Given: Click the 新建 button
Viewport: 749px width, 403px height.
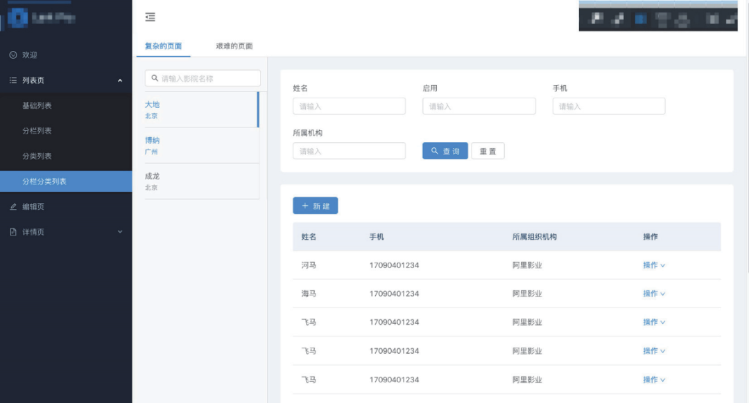Looking at the screenshot, I should click(x=316, y=206).
